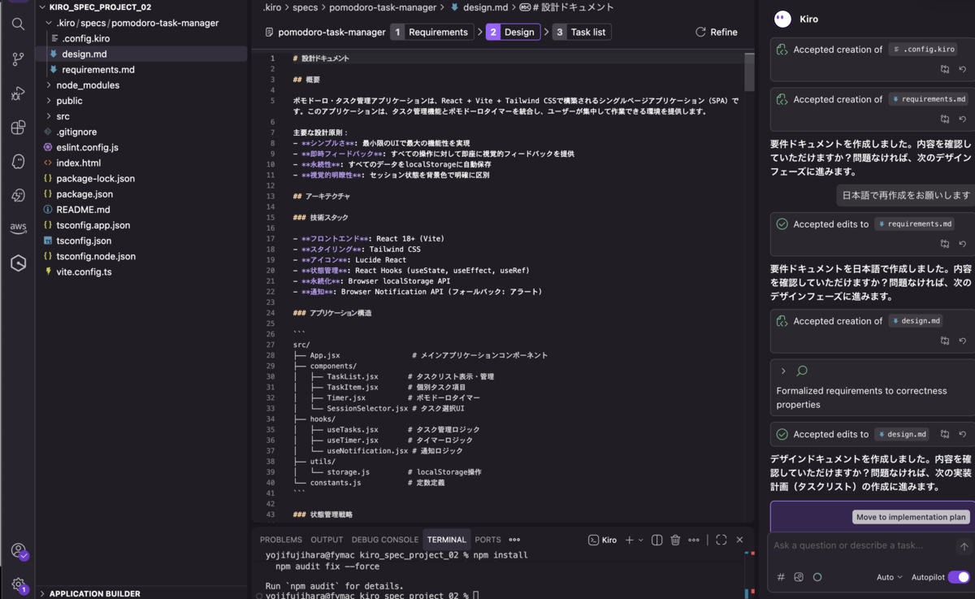Send the chat message with arrow button
This screenshot has height=599, width=975.
pos(964,546)
